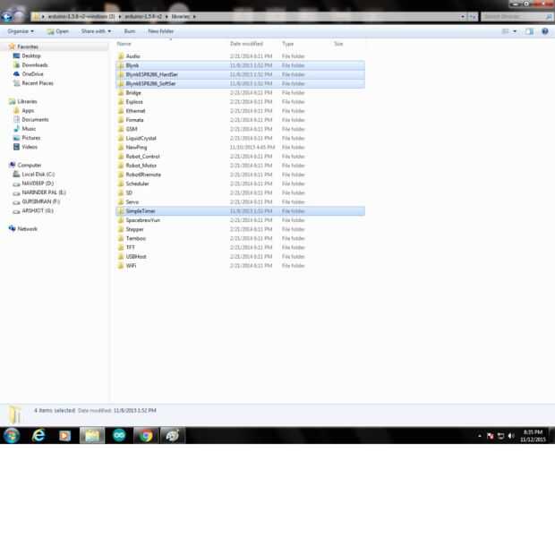This screenshot has height=555, width=555.
Task: Select Libraries in the navigation pane
Action: 27,101
